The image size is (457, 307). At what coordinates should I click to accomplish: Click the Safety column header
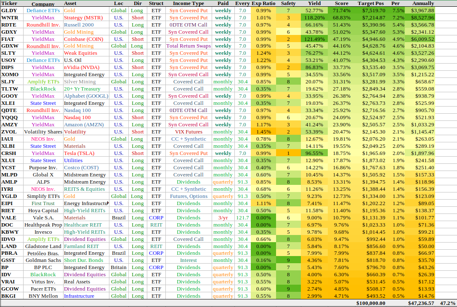click(x=288, y=3)
